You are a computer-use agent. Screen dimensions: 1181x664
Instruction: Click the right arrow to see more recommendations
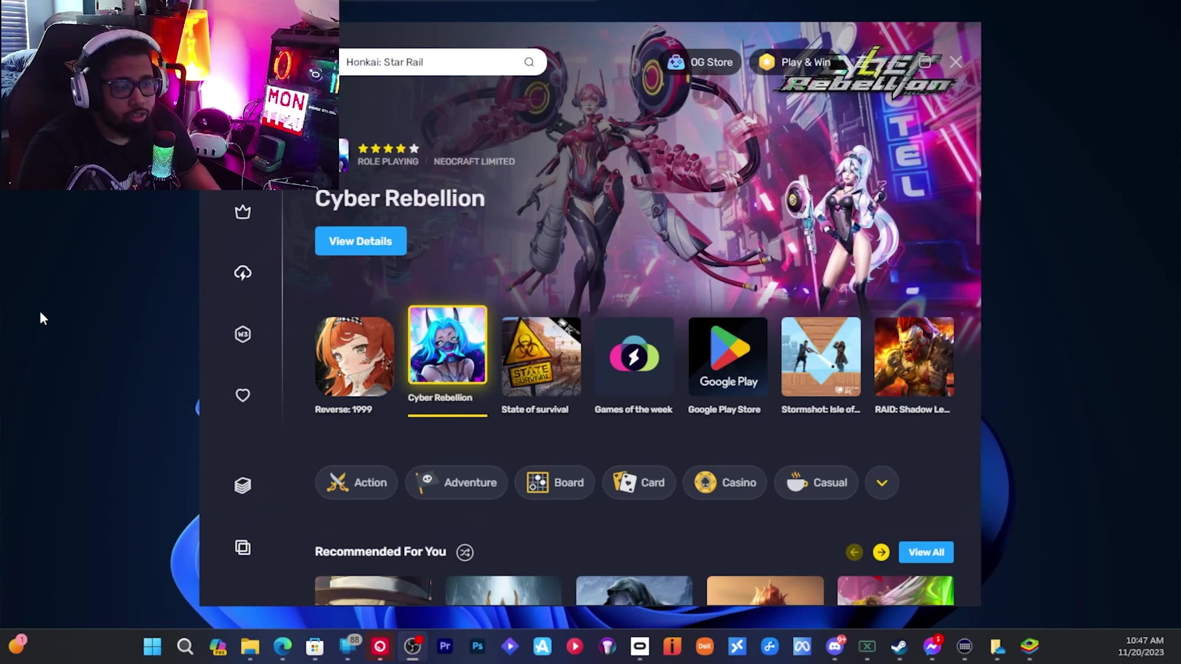(x=881, y=552)
